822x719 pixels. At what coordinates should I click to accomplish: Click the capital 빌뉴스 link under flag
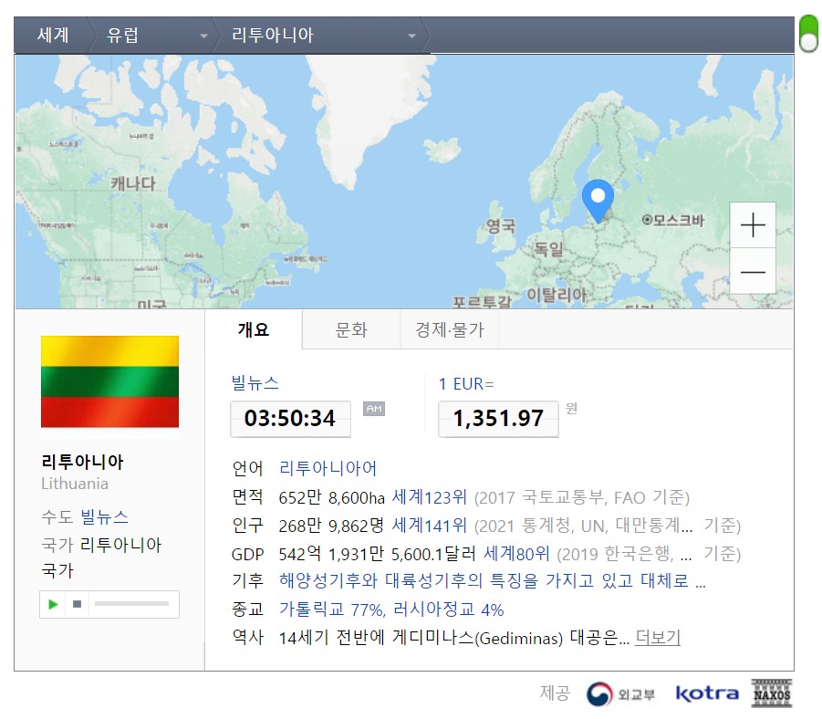[104, 517]
